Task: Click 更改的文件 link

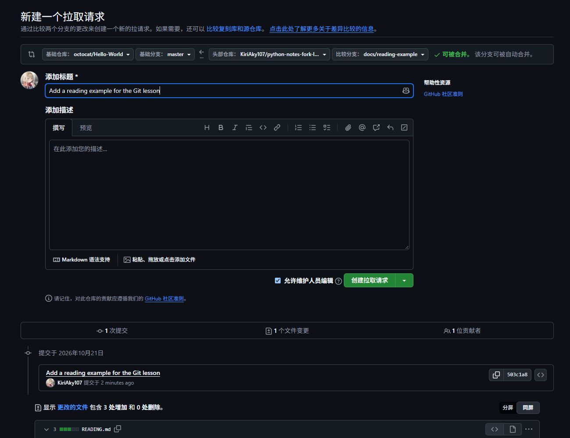Action: tap(73, 407)
